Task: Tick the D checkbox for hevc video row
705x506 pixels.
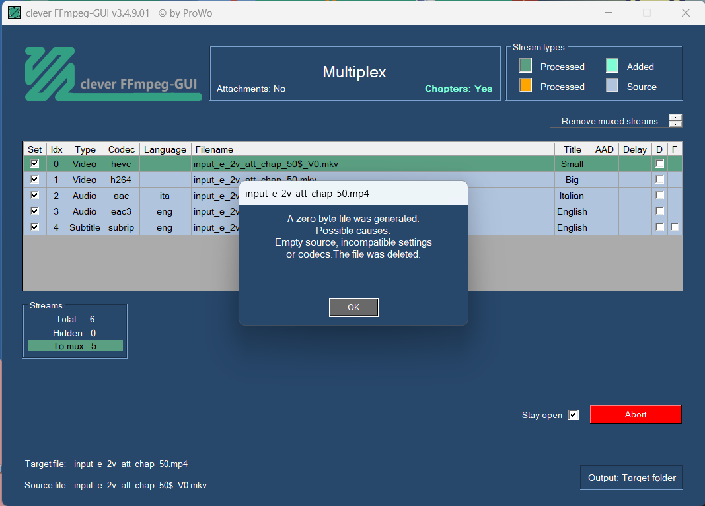Action: tap(659, 164)
